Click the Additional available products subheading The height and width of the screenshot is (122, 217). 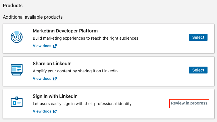(x=33, y=17)
